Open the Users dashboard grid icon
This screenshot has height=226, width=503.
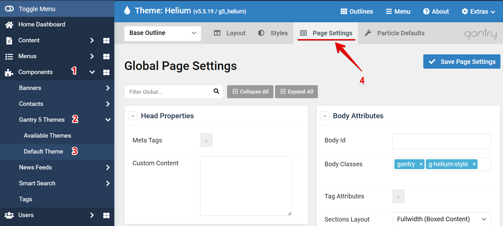106,215
